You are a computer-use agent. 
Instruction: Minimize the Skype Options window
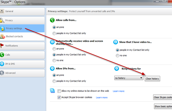[157, 2]
